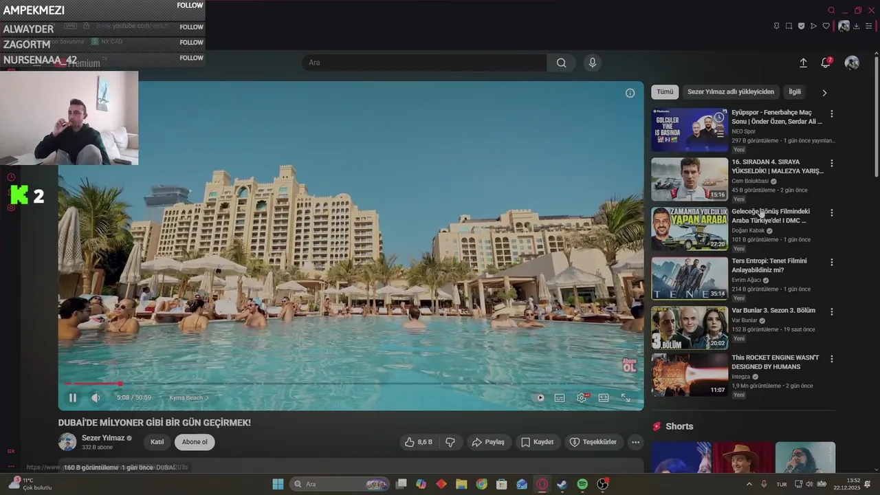The width and height of the screenshot is (880, 495).
Task: Start voice search with microphone
Action: [x=593, y=63]
